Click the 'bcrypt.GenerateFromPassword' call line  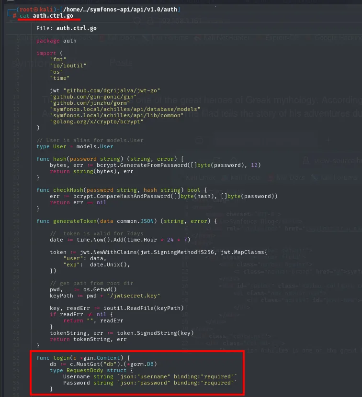click(x=155, y=165)
